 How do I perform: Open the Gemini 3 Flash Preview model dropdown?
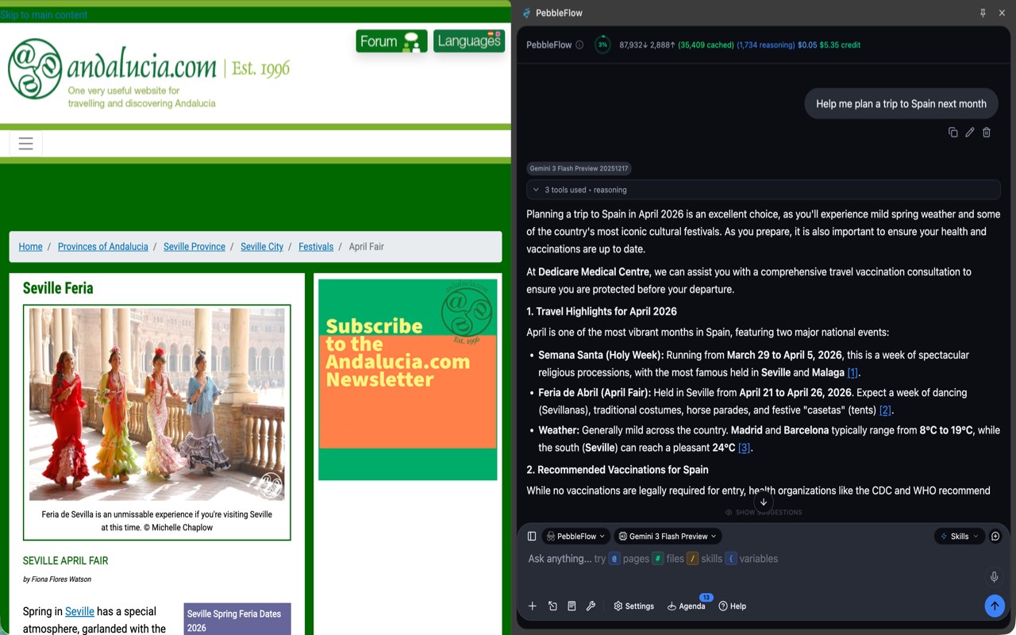668,537
